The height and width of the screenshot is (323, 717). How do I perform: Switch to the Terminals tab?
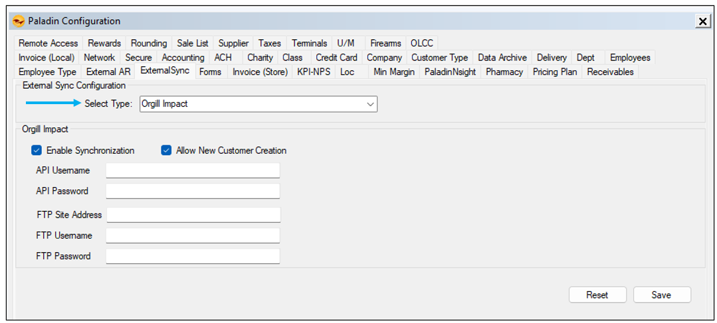point(309,43)
